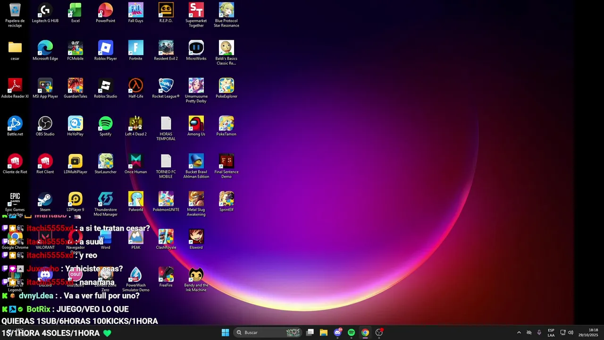Select Supermarket Together icon
Viewport: 604px width, 340px height.
[x=196, y=15]
